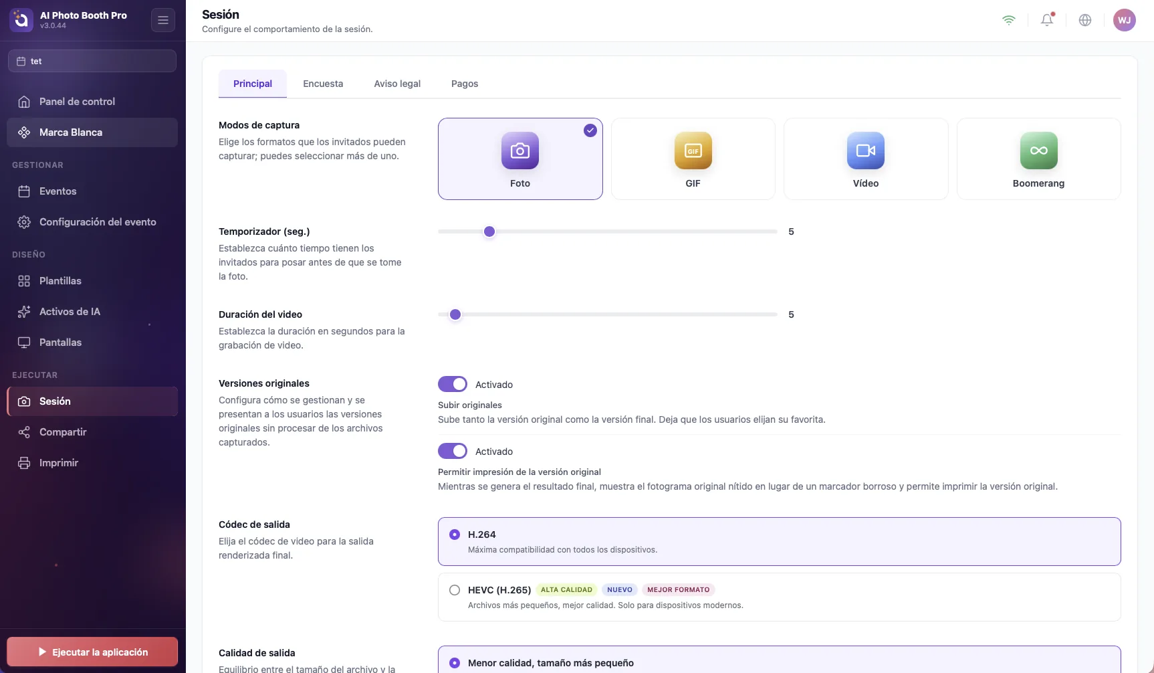Select the Foto capture mode card
Viewport: 1154px width, 673px height.
tap(520, 159)
